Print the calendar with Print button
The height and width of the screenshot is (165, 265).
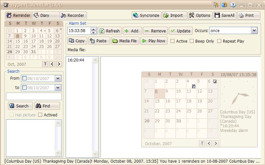(x=249, y=15)
